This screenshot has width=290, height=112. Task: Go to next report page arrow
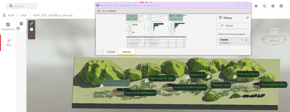(x=102, y=52)
